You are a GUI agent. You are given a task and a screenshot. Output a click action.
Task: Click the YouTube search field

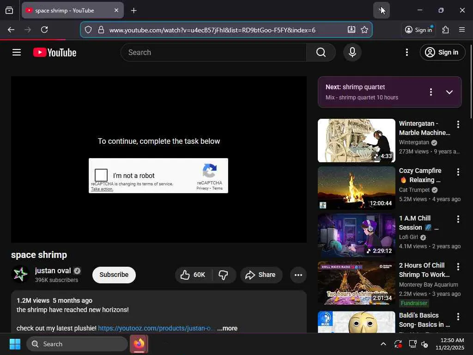(x=213, y=52)
